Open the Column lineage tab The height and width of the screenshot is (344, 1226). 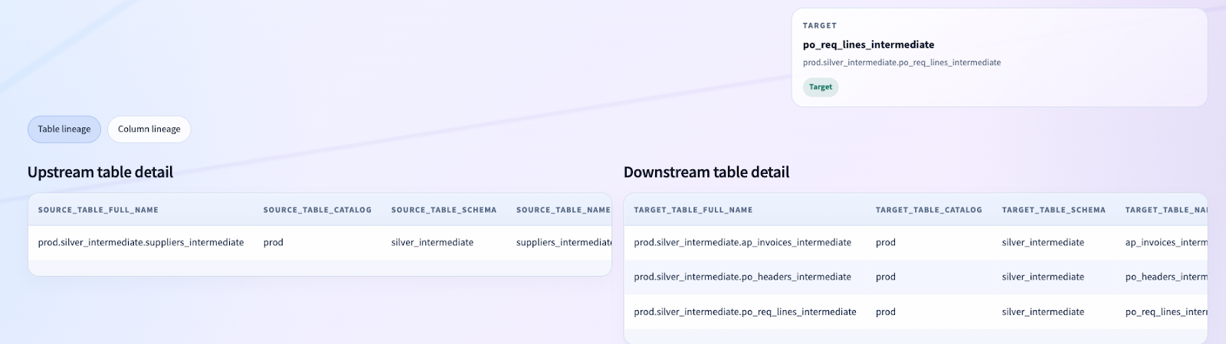tap(149, 129)
